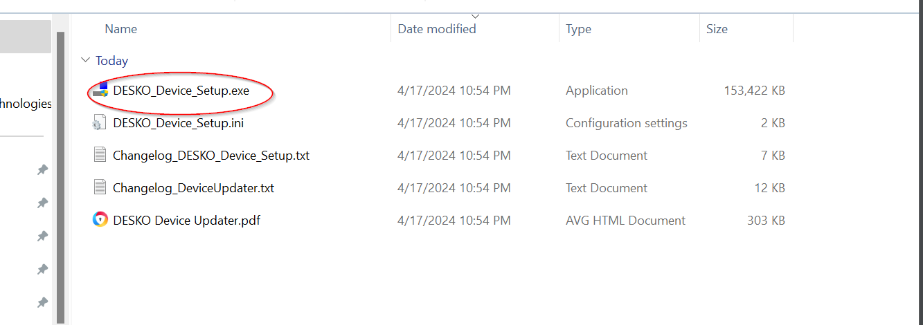Viewport: 923px width, 325px height.
Task: Click the navigation pane vertical scrollbar
Action: pos(61,173)
